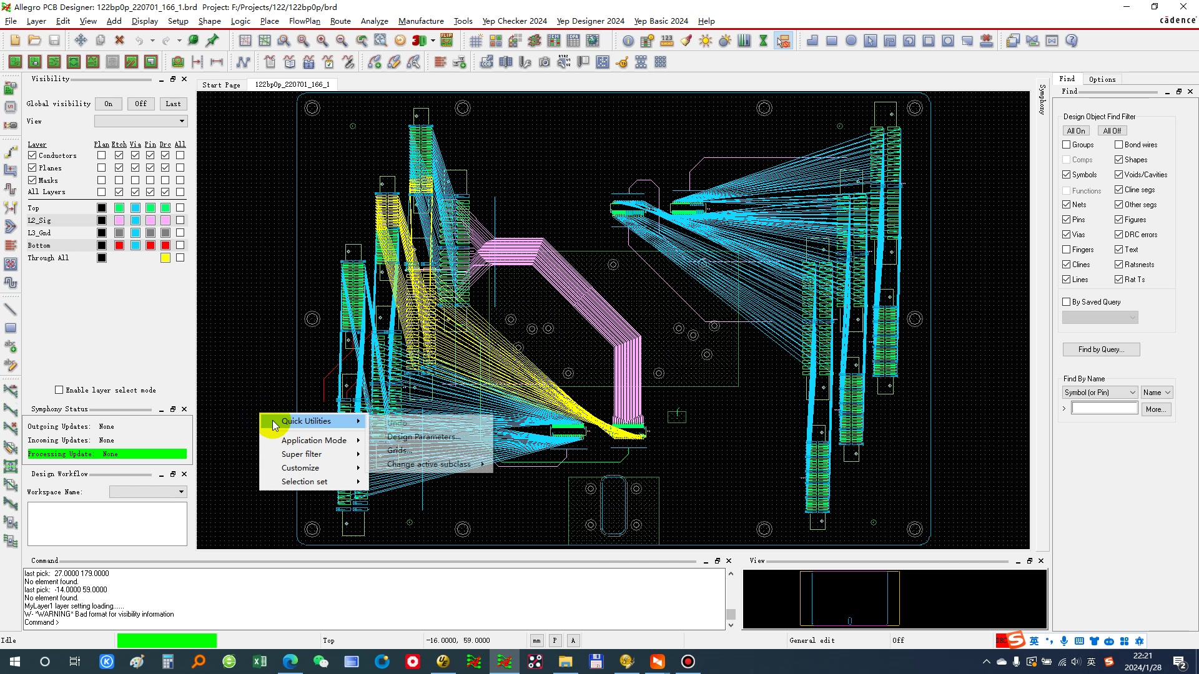The width and height of the screenshot is (1199, 674).
Task: Click the Move tool icon
Action: tap(81, 41)
